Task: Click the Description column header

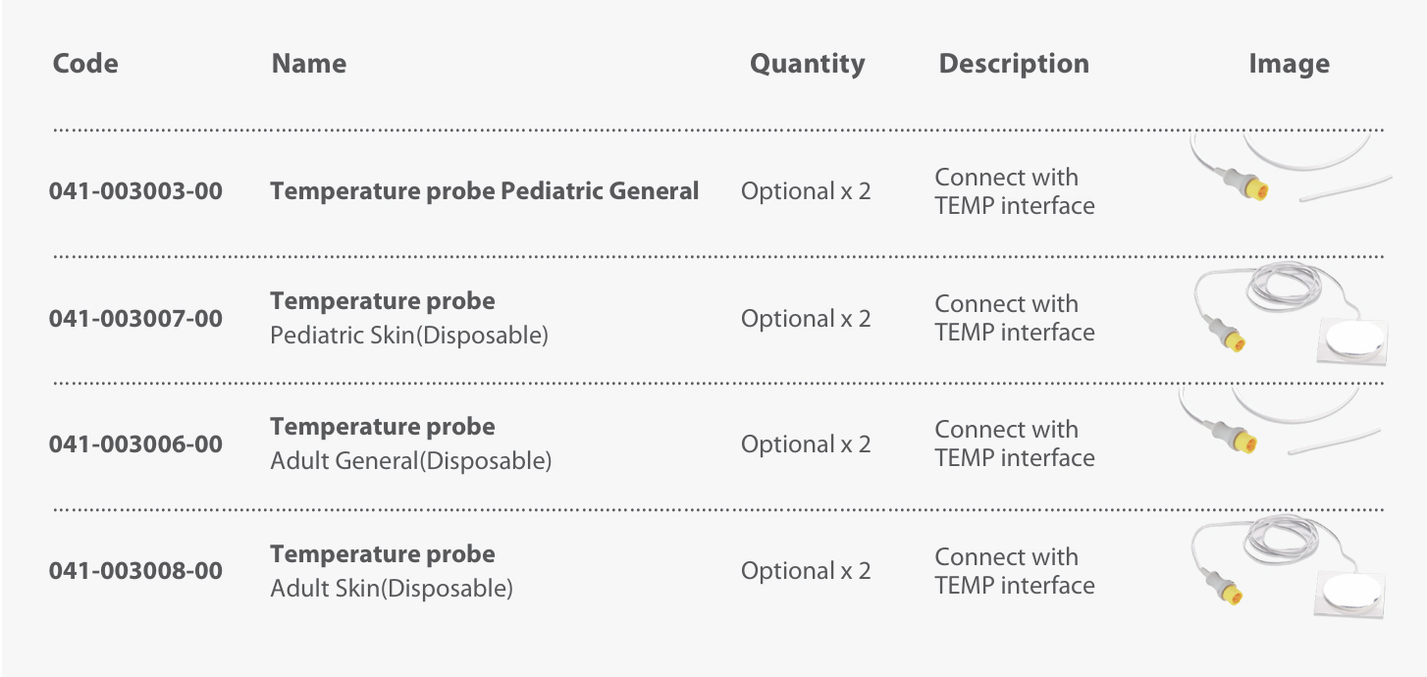Action: (x=1014, y=64)
